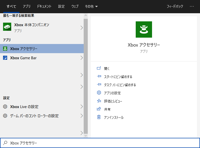Viewport: 200px width, 148px height.
Task: Click the gear icon beside ゲーム バーのコントローラーの設定
Action: [5, 116]
